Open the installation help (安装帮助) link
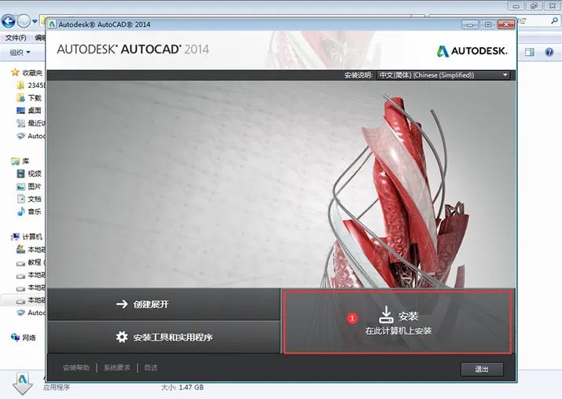The image size is (562, 399). click(x=76, y=368)
